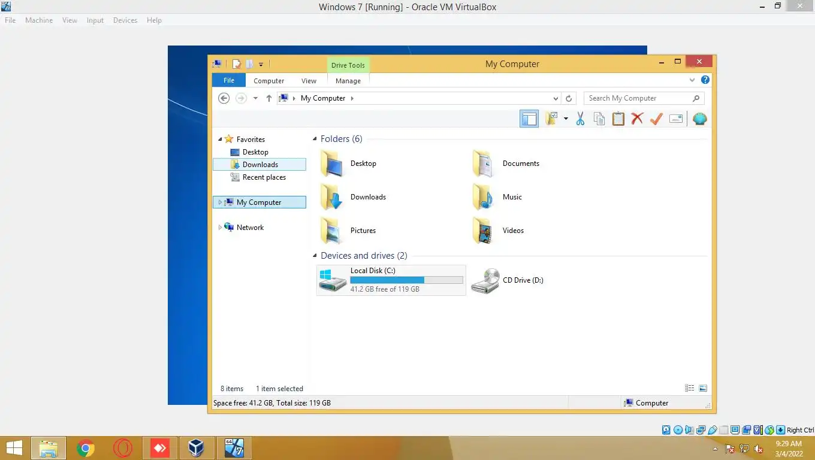Click the blue shell globe icon
The image size is (815, 460).
(699, 119)
